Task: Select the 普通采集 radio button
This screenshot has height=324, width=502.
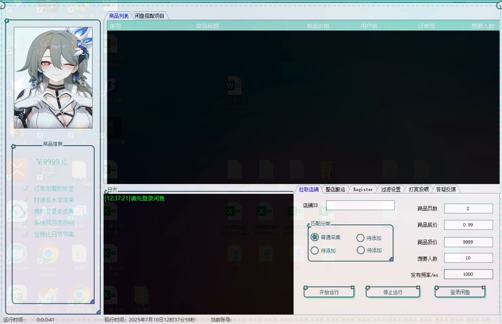Action: [315, 237]
